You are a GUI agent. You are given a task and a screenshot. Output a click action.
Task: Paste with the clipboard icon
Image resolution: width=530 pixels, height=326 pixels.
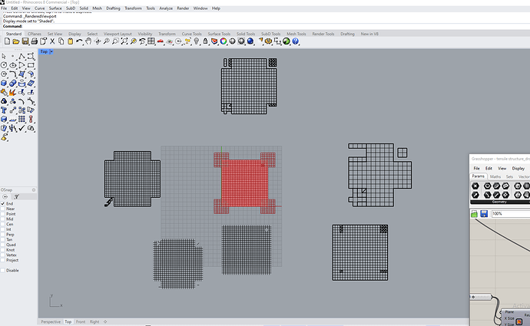(x=71, y=41)
